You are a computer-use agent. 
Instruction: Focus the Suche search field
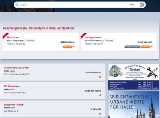[x=74, y=5]
